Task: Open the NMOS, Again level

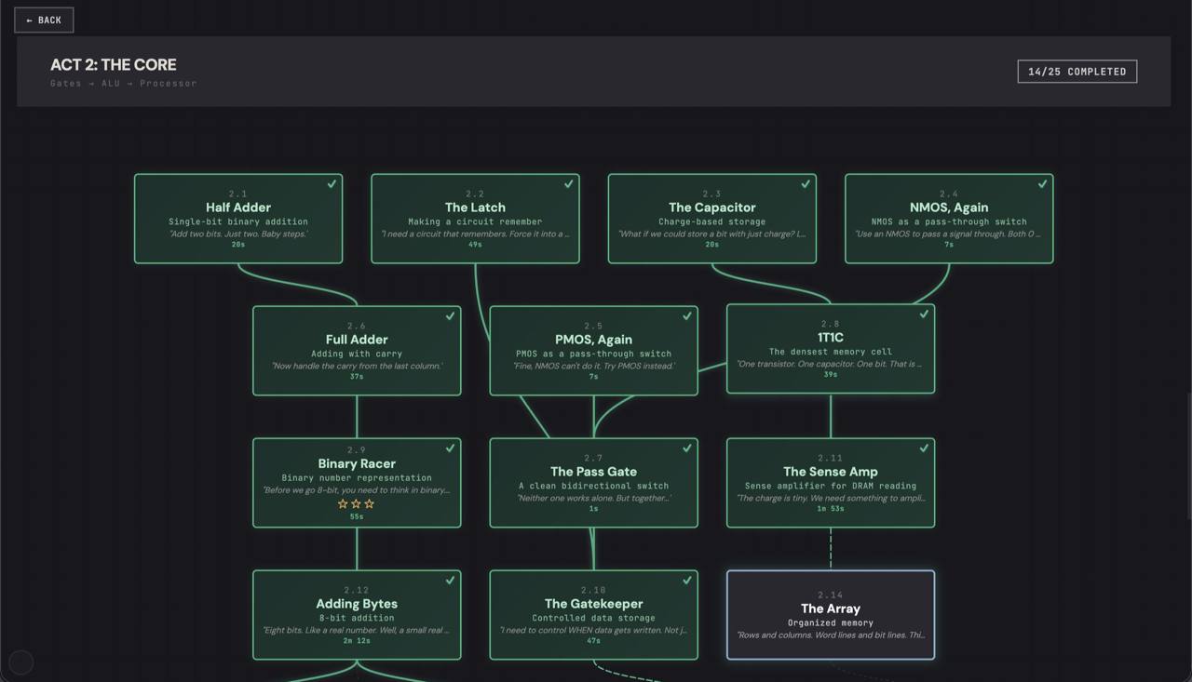Action: (x=949, y=219)
